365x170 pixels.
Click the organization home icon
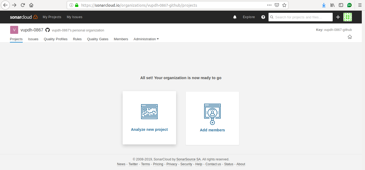coord(350,37)
